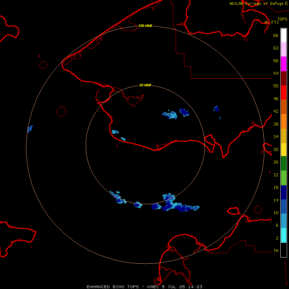
Task: Click the ENHANCED ECHO TOPS caption text
Action: tap(113, 287)
